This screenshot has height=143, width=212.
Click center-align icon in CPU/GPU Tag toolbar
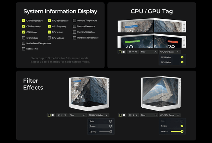click(x=132, y=52)
